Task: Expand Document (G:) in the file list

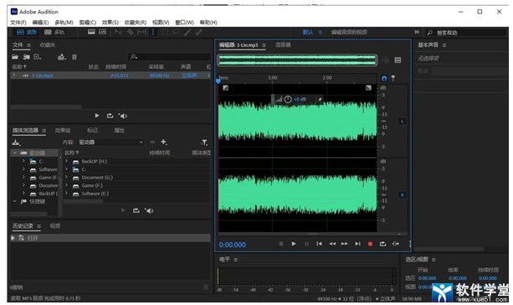Action: [66, 178]
